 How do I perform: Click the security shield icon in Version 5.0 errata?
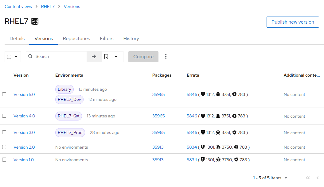click(x=203, y=94)
